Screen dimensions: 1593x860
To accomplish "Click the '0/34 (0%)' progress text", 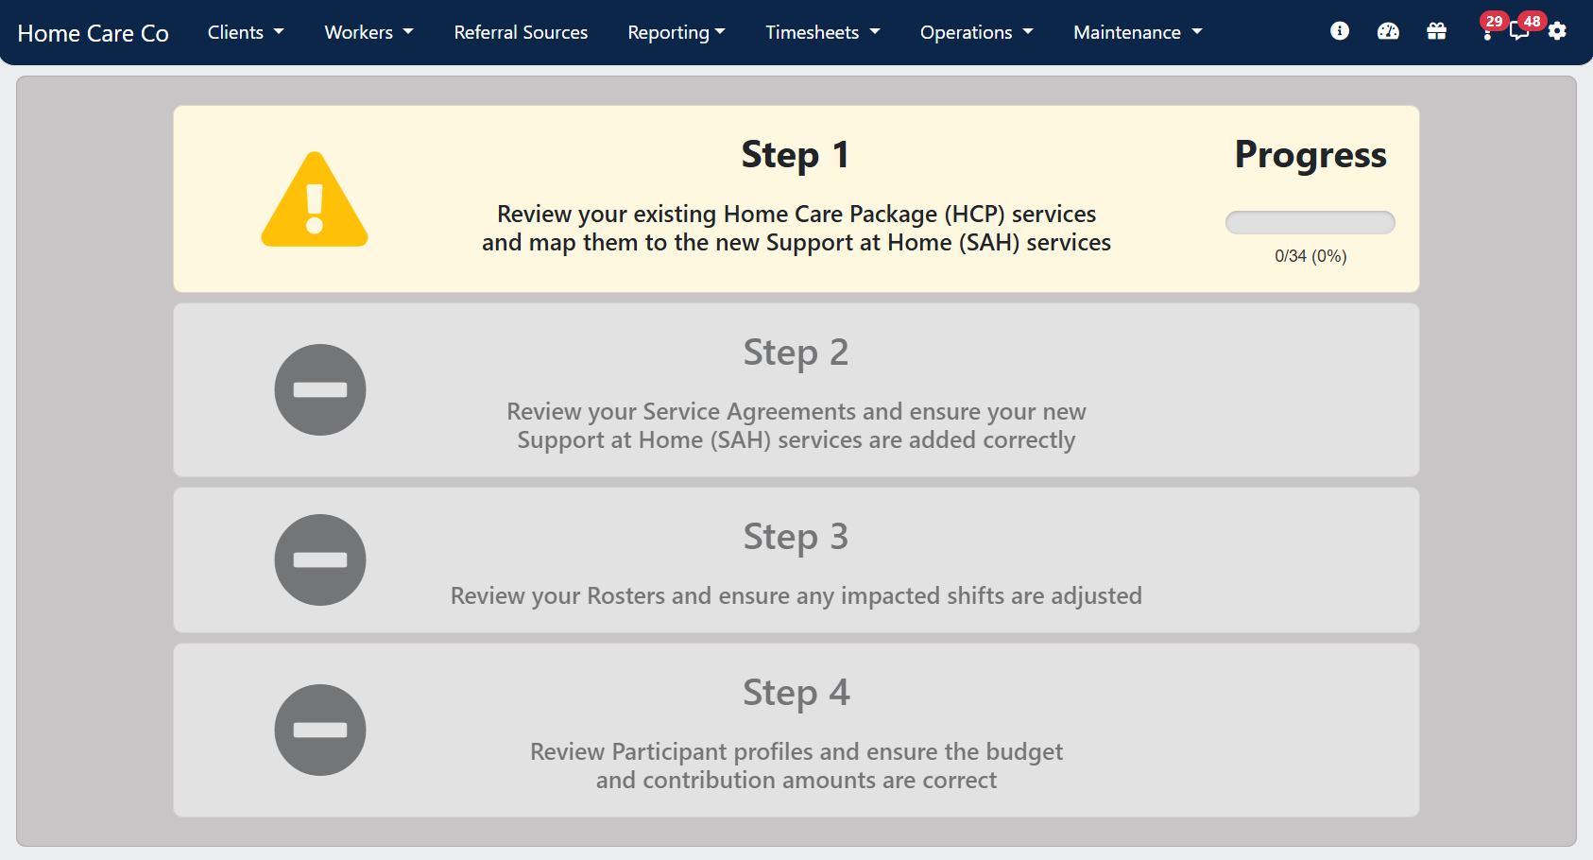I will (1310, 256).
